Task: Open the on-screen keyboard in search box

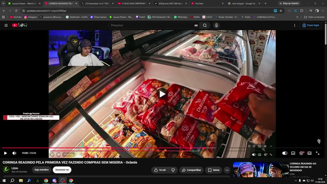Action: pyautogui.click(x=196, y=25)
